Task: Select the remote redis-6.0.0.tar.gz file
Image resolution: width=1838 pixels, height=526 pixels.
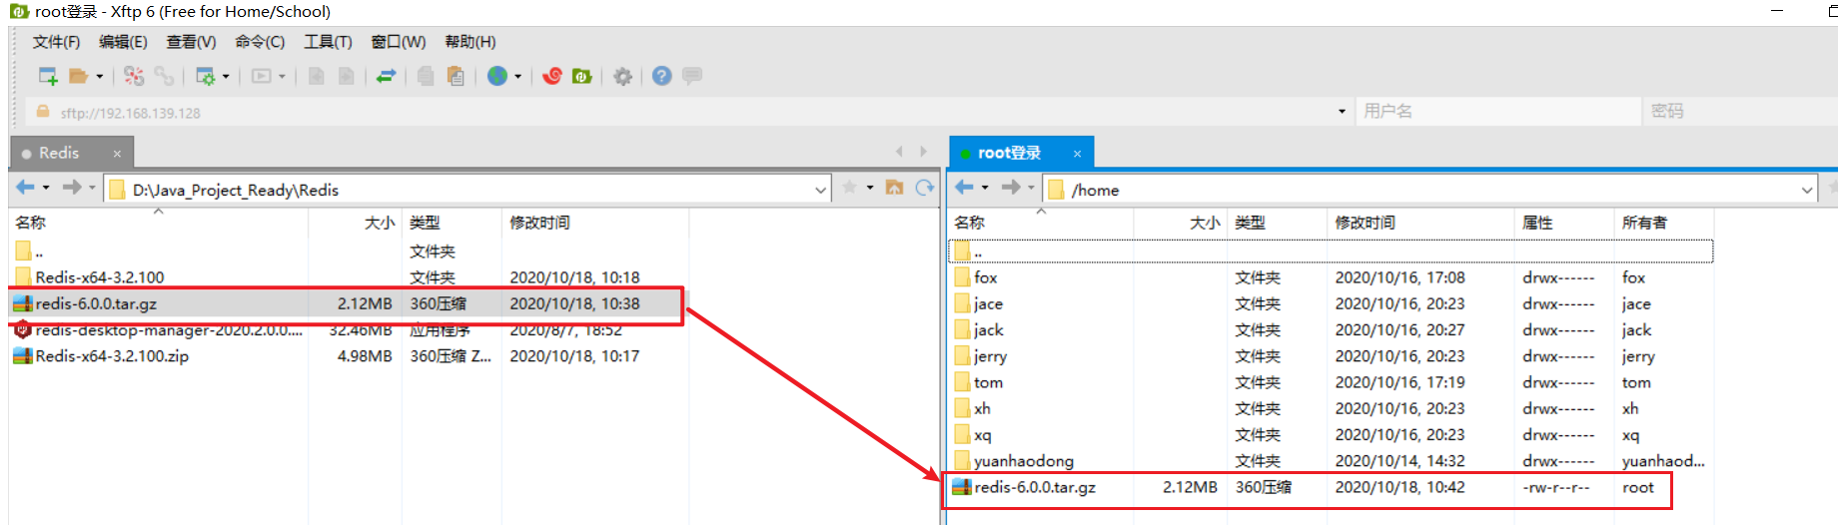Action: pos(1331,487)
